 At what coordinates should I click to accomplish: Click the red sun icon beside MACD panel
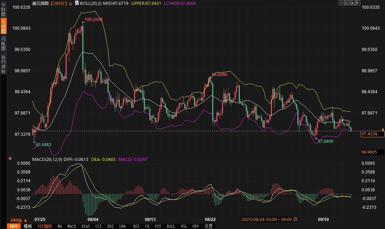(10, 158)
